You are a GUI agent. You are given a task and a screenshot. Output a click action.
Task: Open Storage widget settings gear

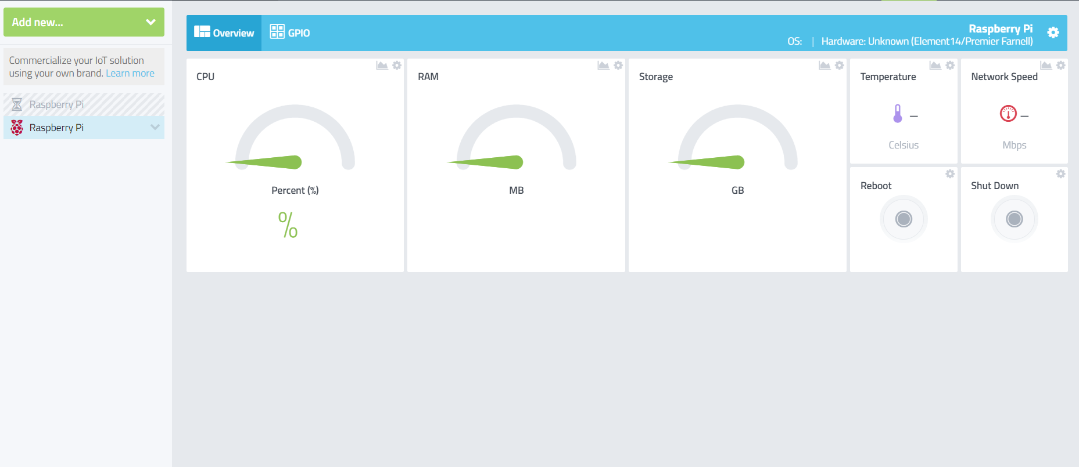[x=840, y=66]
